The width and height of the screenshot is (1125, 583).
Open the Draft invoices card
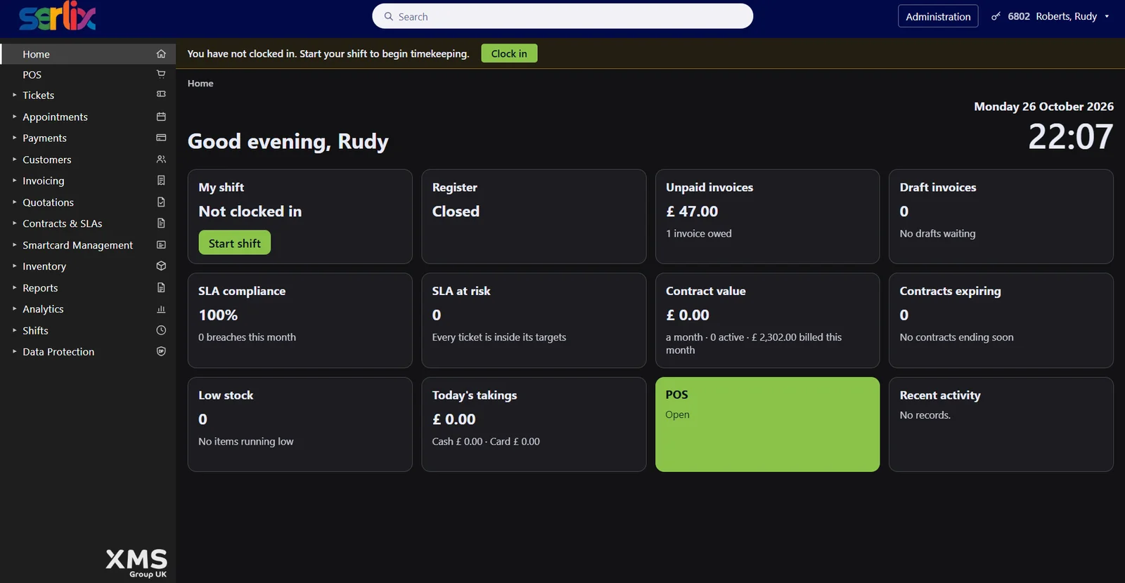coord(1001,216)
